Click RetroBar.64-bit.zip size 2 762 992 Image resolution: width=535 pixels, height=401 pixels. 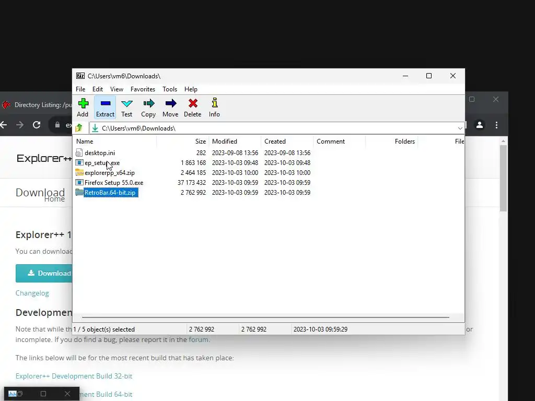coord(193,192)
